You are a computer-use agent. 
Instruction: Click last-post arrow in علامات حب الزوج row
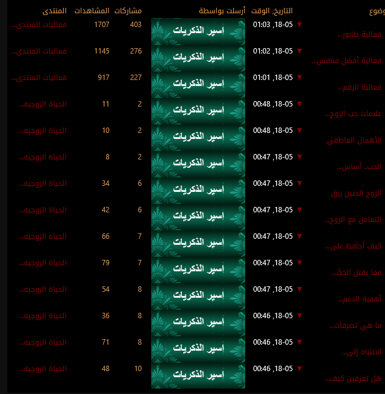pyautogui.click(x=299, y=104)
